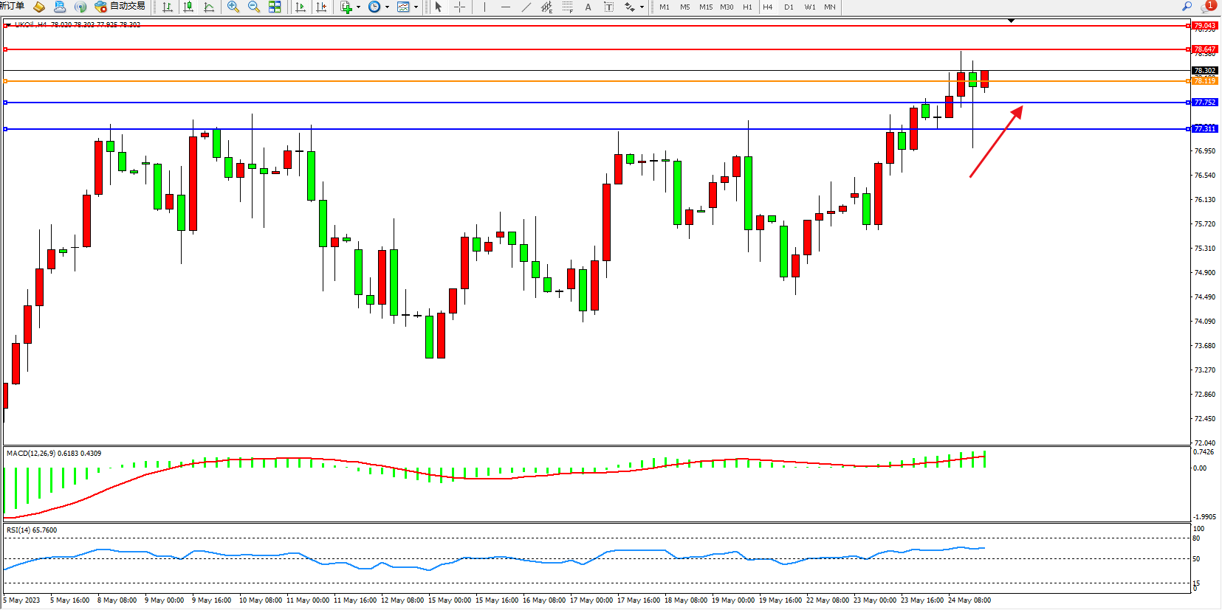Switch chart to candlestick display
The image size is (1222, 610).
click(x=188, y=7)
